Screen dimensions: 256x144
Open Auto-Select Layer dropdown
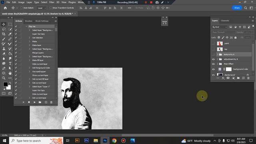tap(42, 8)
